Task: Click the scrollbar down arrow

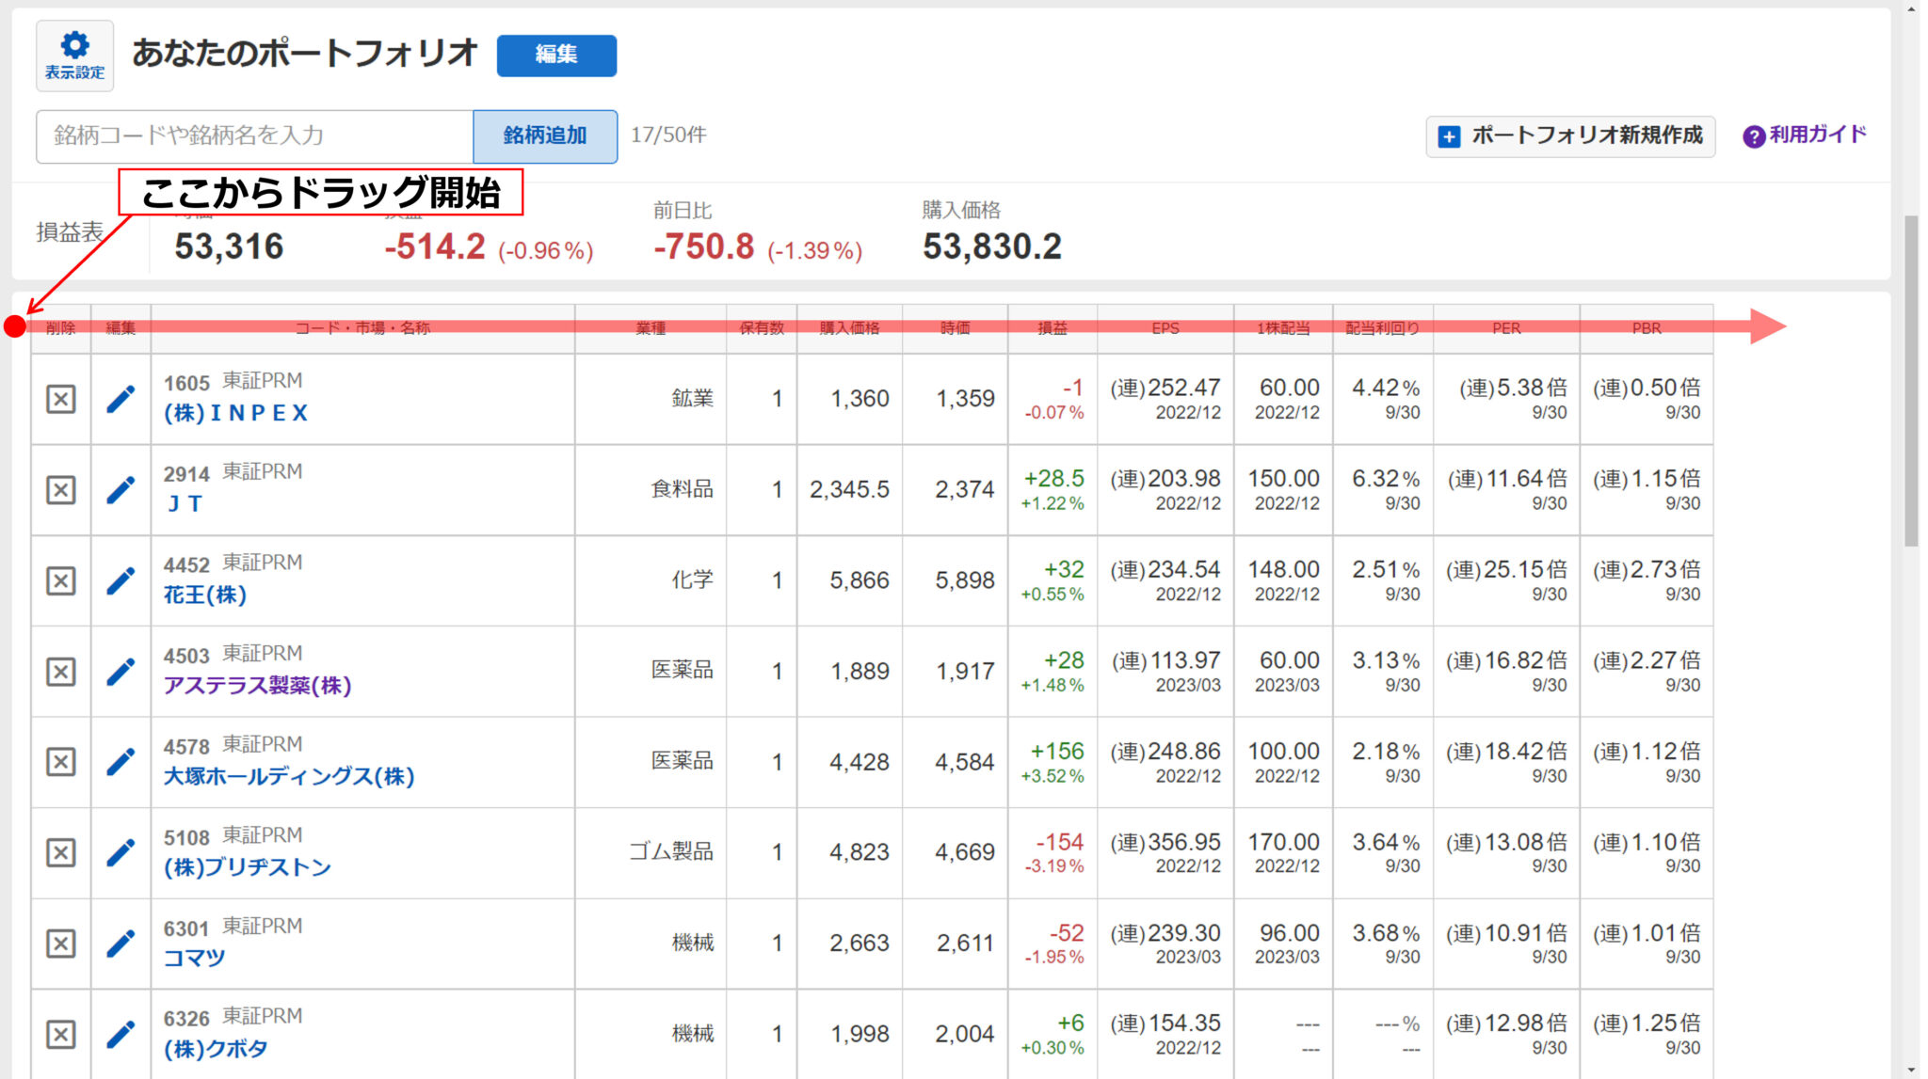Action: pyautogui.click(x=1910, y=1070)
